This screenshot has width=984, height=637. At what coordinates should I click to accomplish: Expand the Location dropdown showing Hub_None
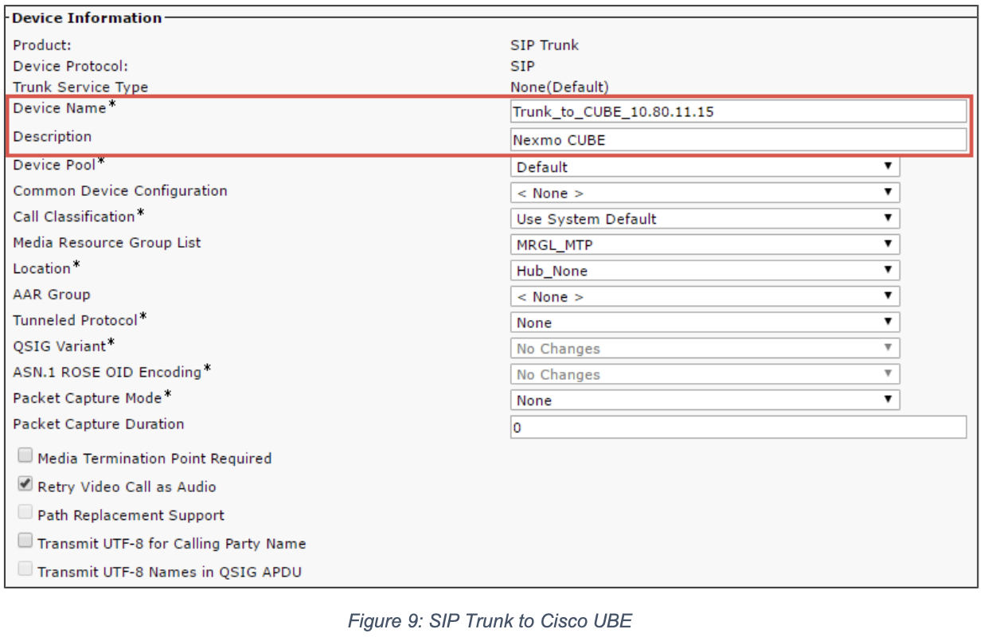tap(704, 270)
